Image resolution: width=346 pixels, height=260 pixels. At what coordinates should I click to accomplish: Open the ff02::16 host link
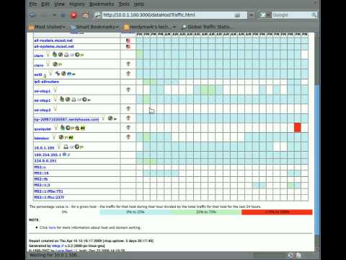(x=41, y=173)
